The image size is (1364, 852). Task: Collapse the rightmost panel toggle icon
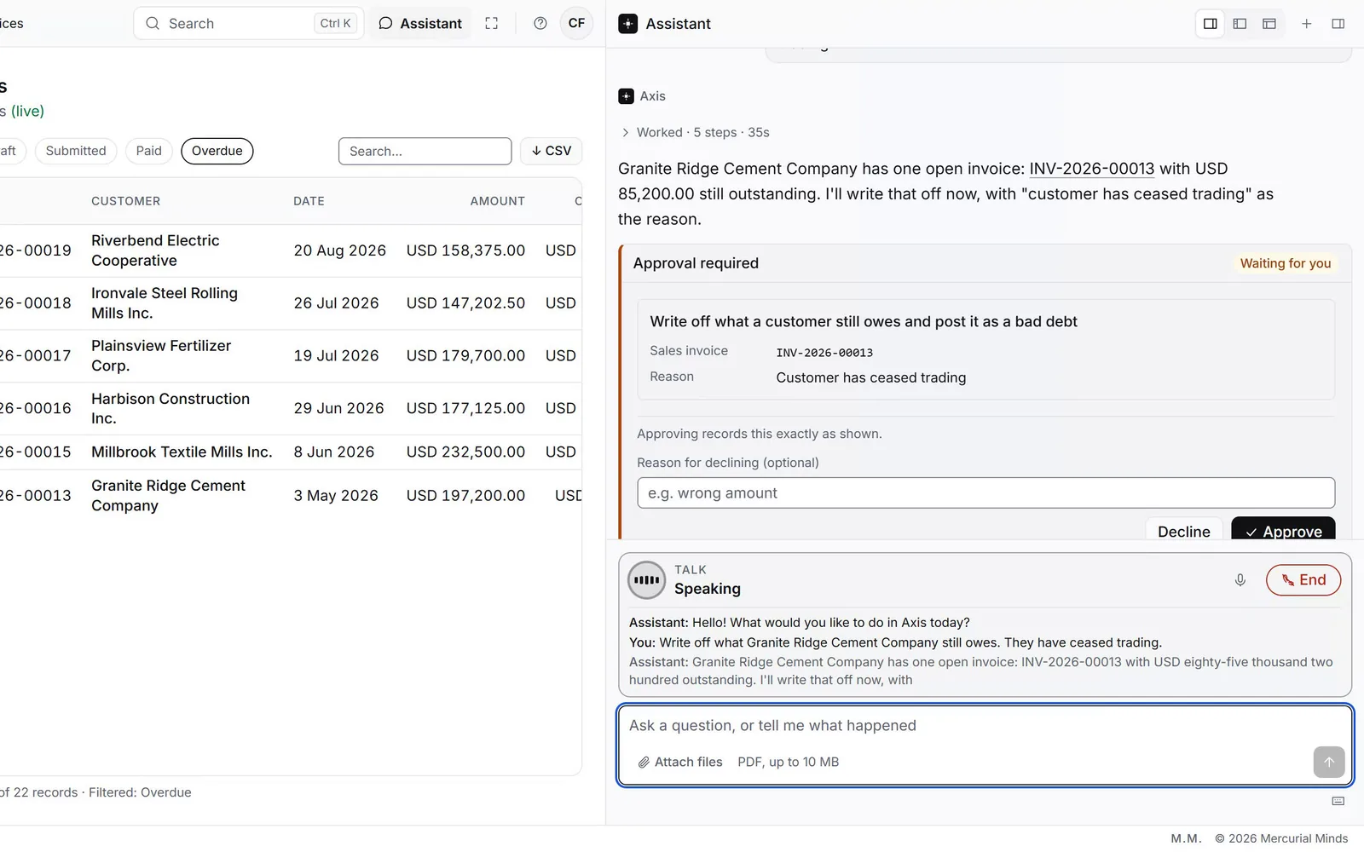(x=1338, y=24)
